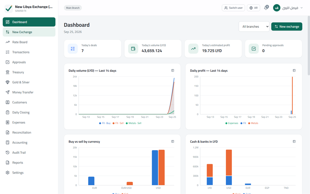
Task: Open the Cash & banks chart table view icon
Action: [x=294, y=141]
